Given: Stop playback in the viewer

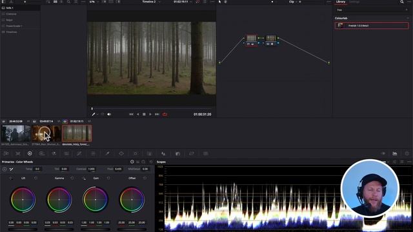Looking at the screenshot, I should point(144,114).
